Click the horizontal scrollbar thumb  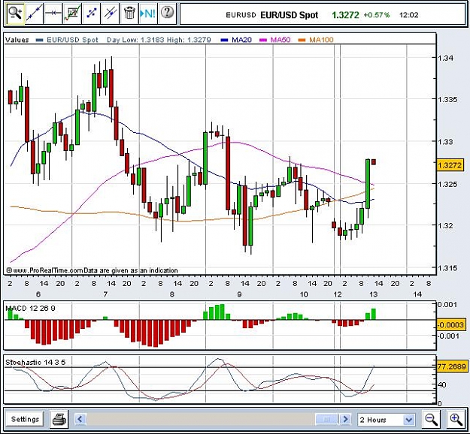pyautogui.click(x=327, y=419)
